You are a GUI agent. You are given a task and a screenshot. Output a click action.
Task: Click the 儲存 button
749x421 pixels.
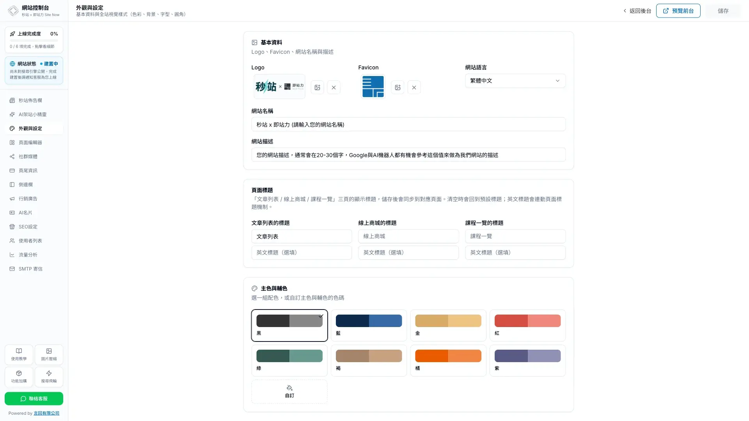coord(723,11)
